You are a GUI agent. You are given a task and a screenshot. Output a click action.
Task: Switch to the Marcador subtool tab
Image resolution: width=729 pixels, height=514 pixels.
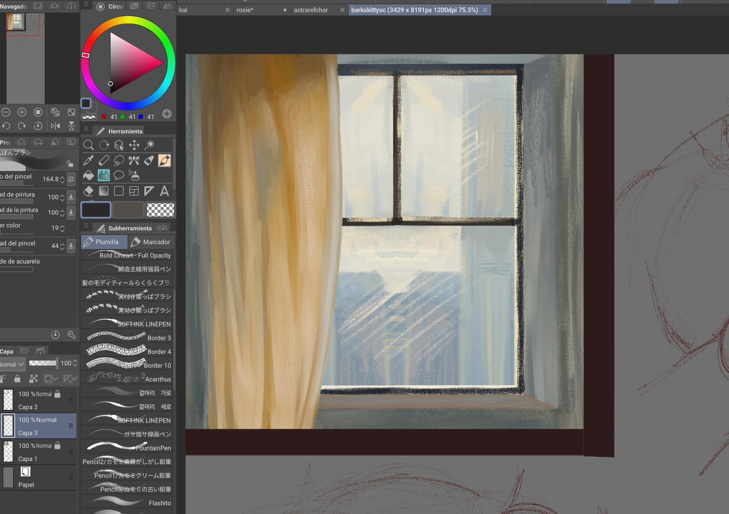click(x=151, y=242)
